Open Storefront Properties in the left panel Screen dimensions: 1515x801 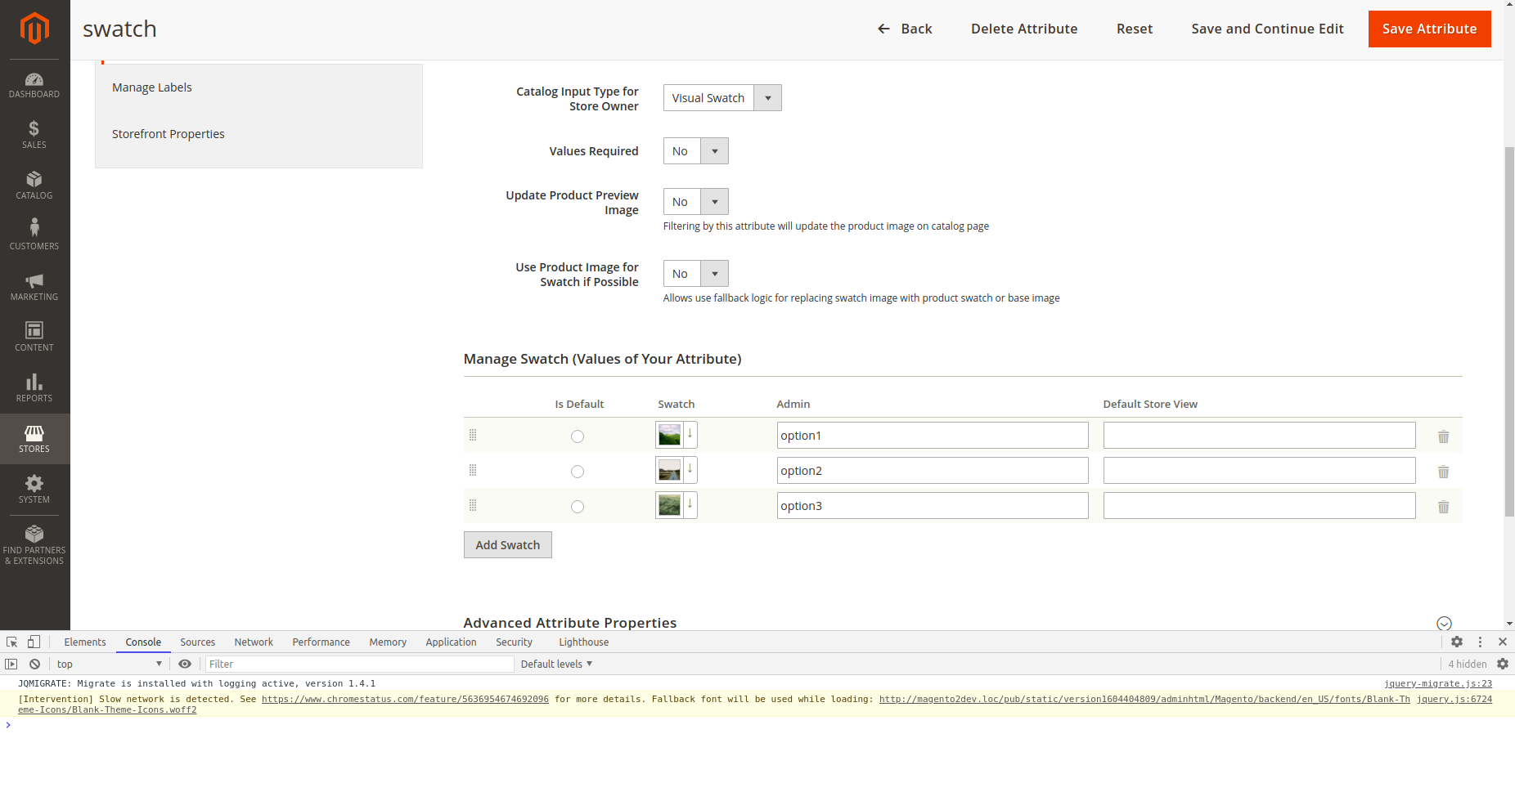pos(169,133)
